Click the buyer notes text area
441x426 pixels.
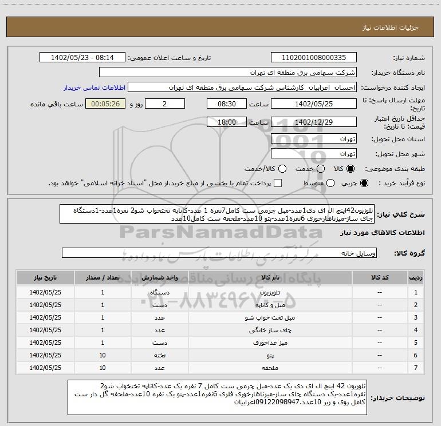click(x=218, y=397)
